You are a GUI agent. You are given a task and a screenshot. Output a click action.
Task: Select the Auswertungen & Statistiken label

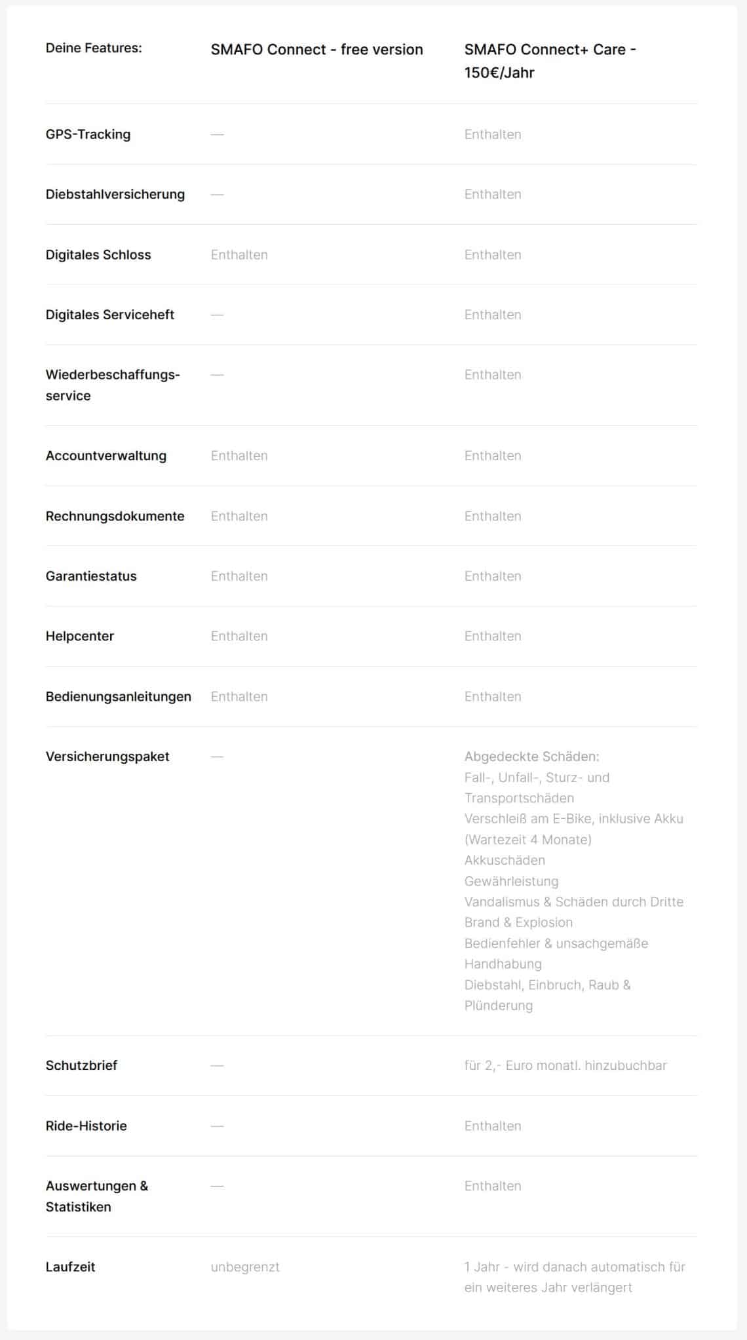pyautogui.click(x=97, y=1196)
